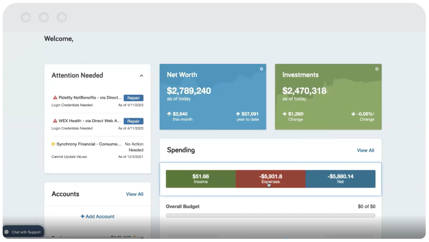429x242 pixels.
Task: Repair the WEX Health connection
Action: coord(133,121)
